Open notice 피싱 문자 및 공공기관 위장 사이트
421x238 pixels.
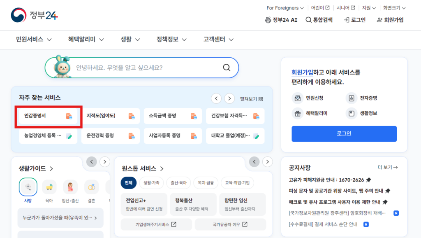339,191
